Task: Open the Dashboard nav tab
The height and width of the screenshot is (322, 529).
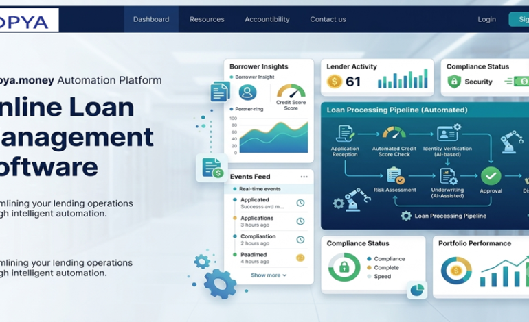Action: [x=151, y=19]
